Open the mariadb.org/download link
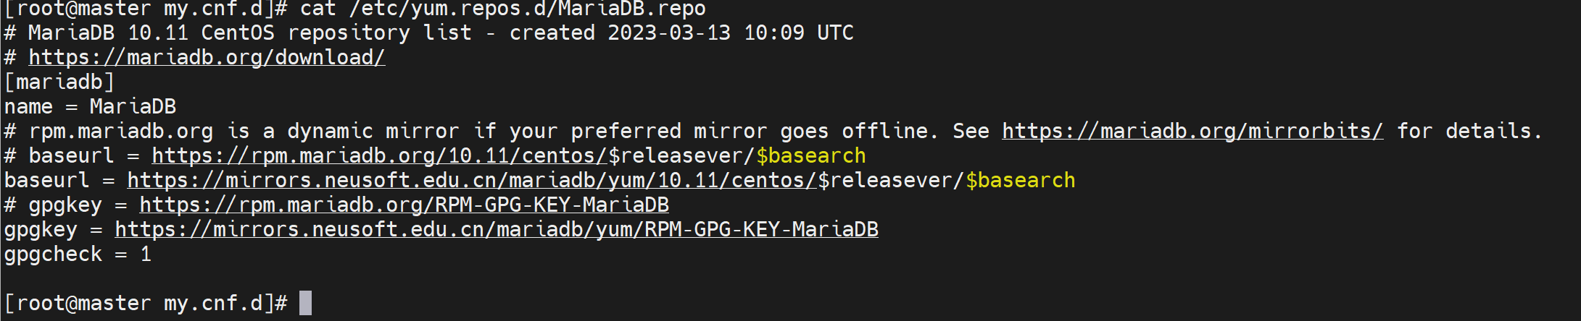The width and height of the screenshot is (1581, 321). click(x=207, y=58)
